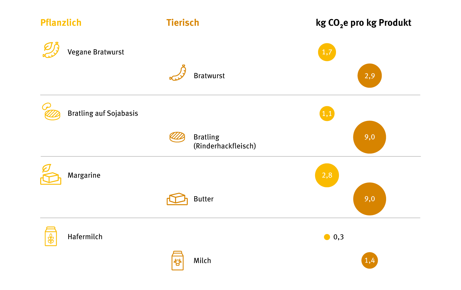
Task: Select the margarine icon with leaf
Action: pos(51,174)
